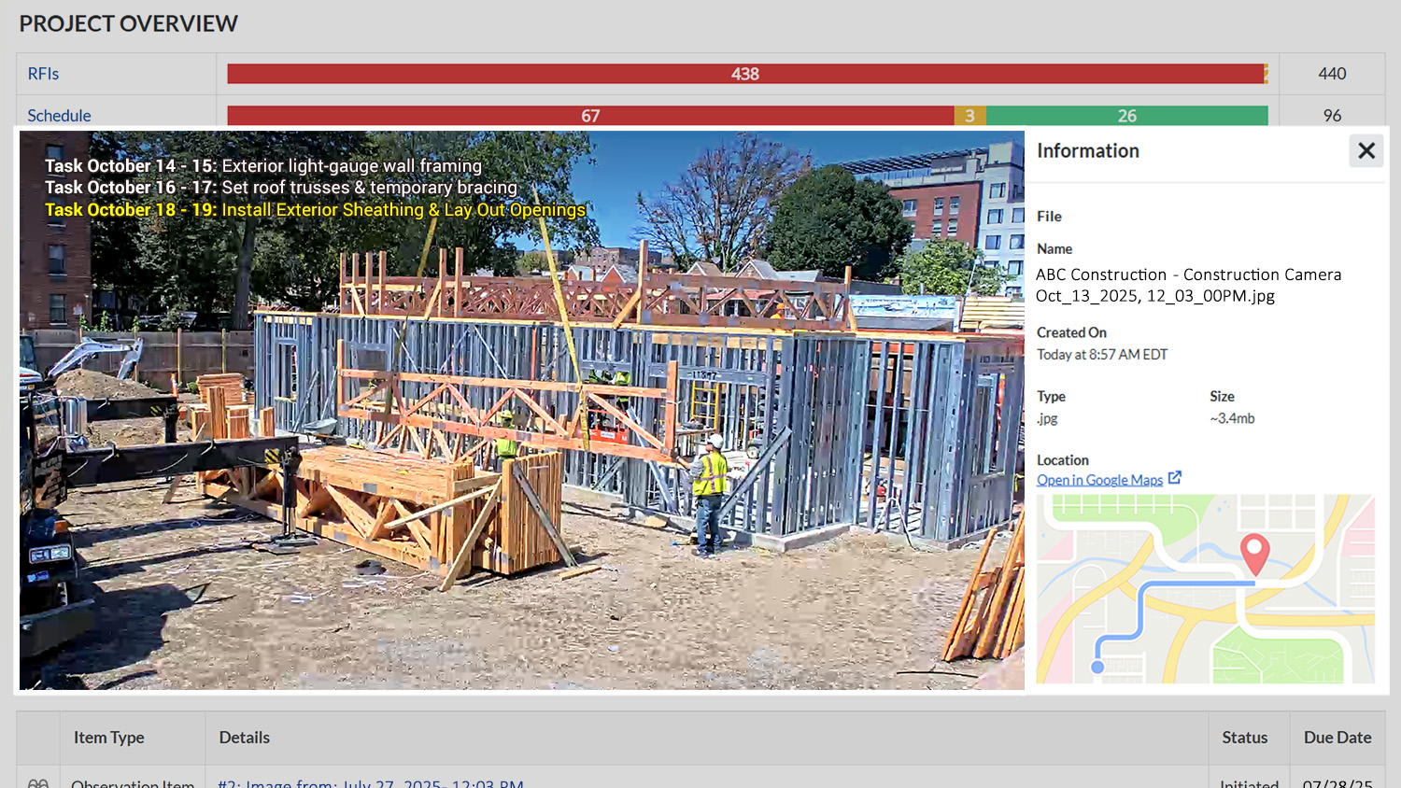The image size is (1401, 788).
Task: Select the green Schedule segment showing 26
Action: (x=1126, y=116)
